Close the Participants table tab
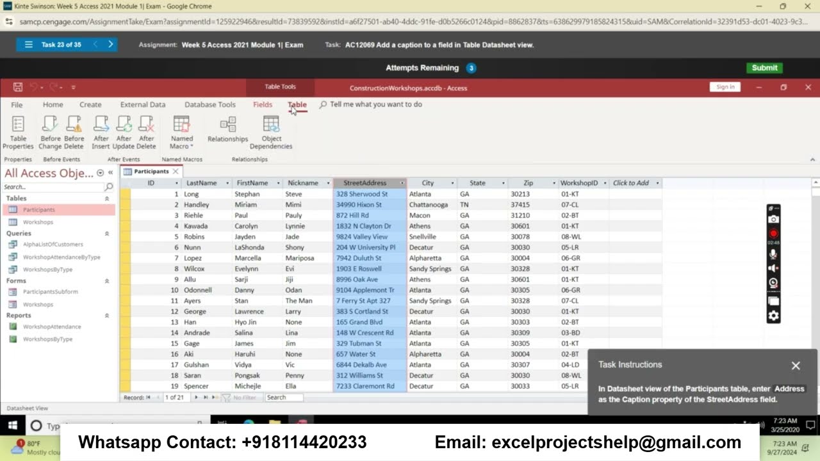 coord(176,172)
